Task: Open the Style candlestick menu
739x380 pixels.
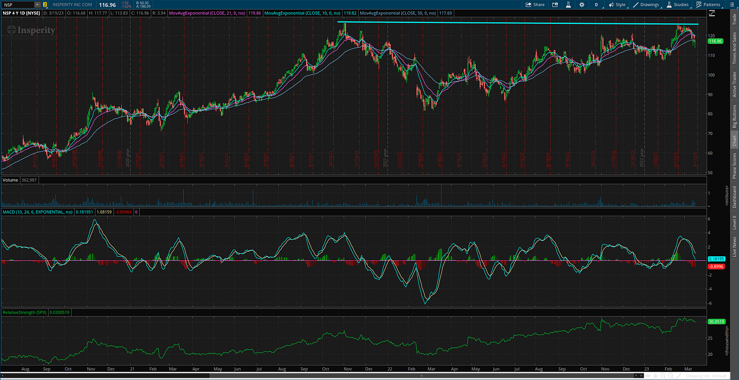Action: (x=617, y=5)
